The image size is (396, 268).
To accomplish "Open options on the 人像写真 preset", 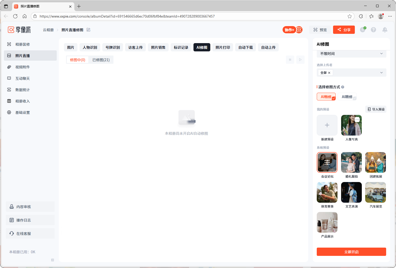I will (x=357, y=120).
